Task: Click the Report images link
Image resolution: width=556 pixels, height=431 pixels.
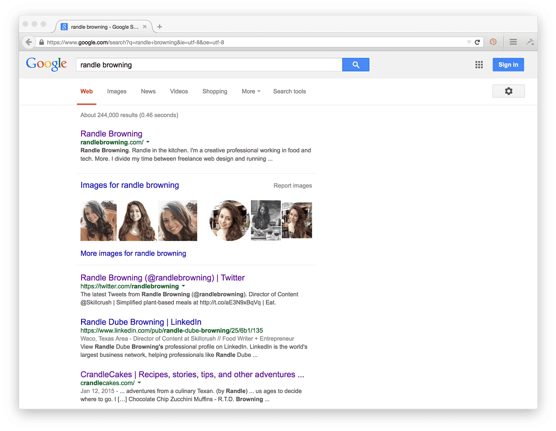Action: (292, 186)
